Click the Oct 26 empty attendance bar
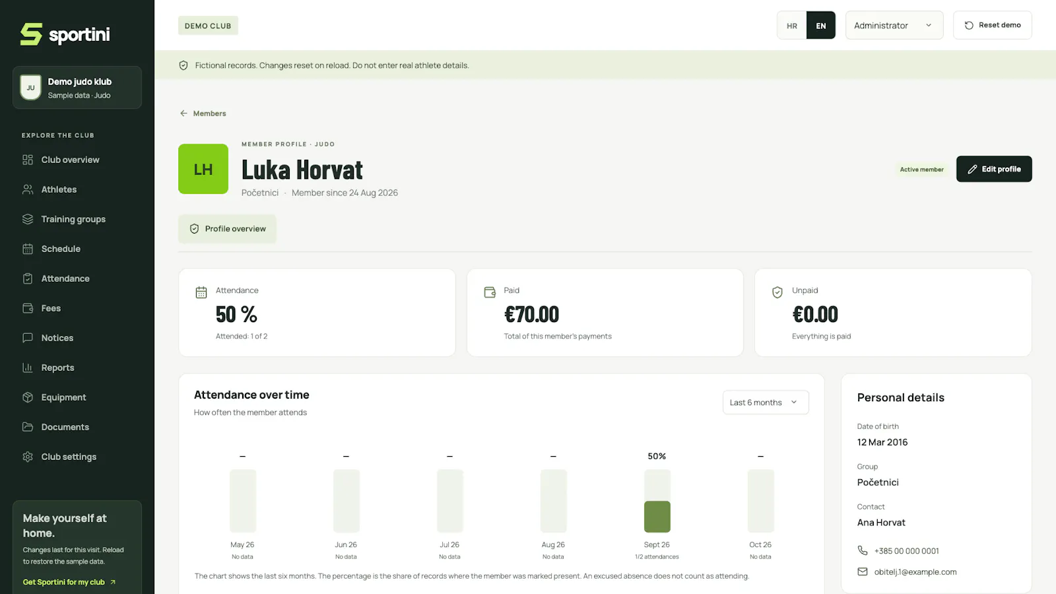The width and height of the screenshot is (1056, 594). [x=760, y=501]
